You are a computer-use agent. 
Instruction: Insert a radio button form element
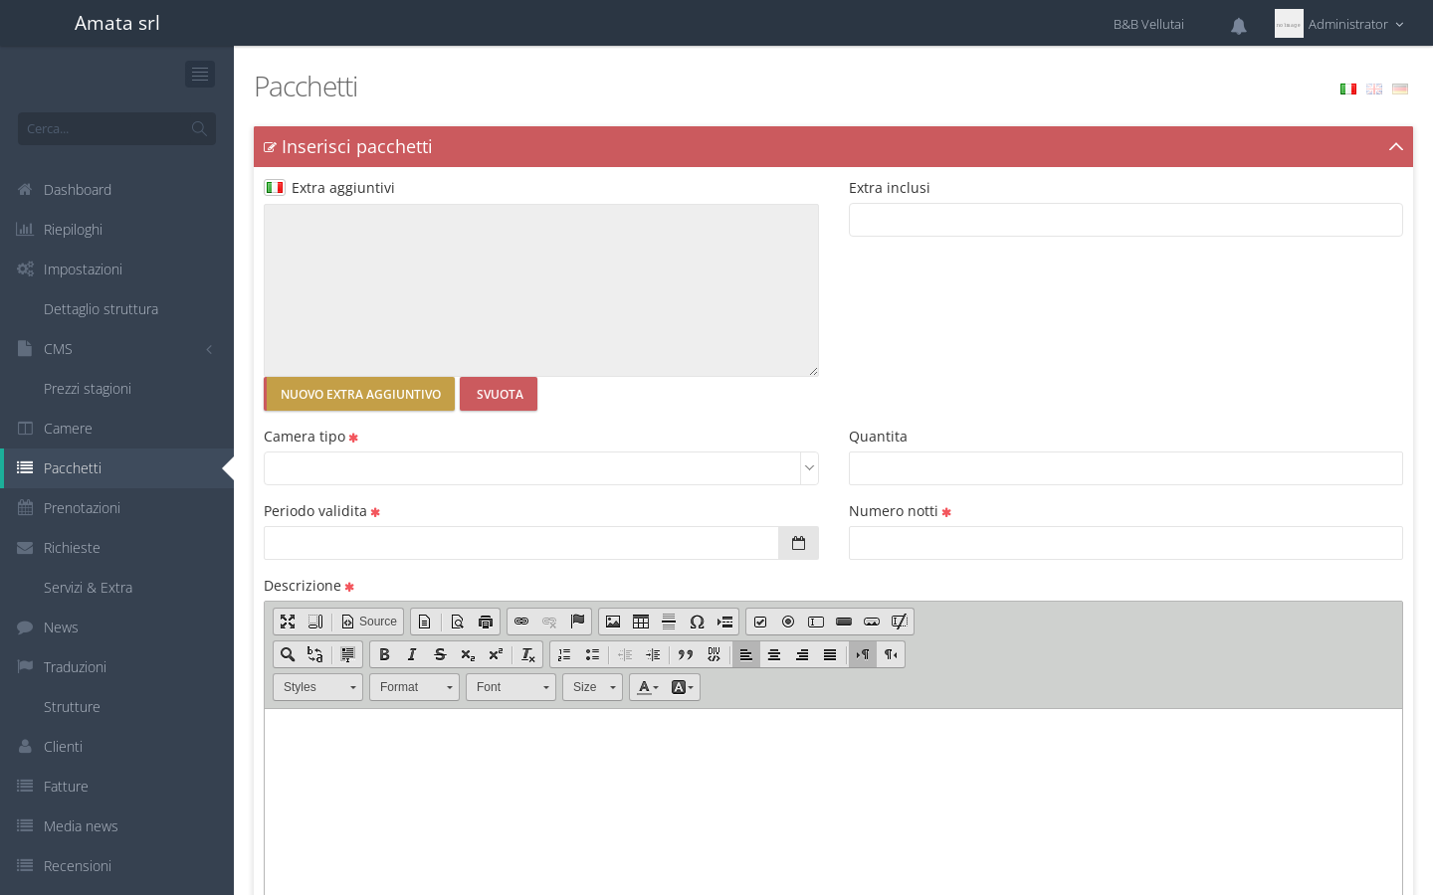[788, 622]
